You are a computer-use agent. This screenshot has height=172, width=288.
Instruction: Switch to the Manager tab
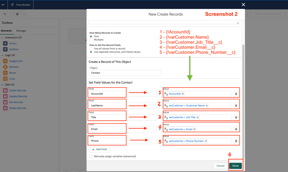click(x=21, y=31)
